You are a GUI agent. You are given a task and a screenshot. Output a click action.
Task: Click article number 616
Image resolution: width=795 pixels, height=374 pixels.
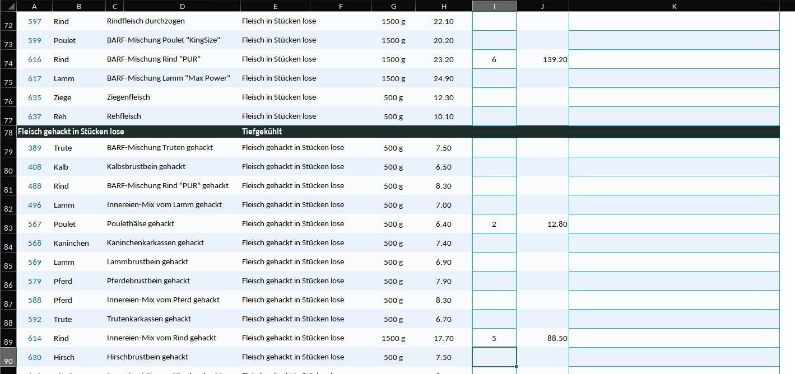click(35, 59)
